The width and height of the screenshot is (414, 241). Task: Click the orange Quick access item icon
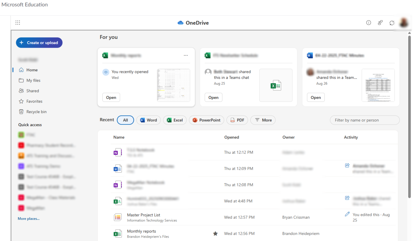(x=21, y=156)
